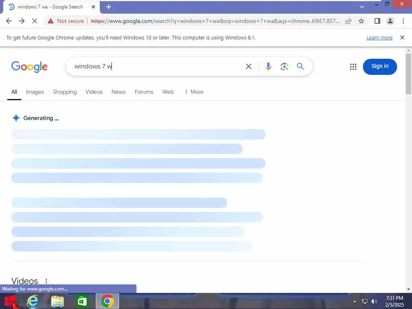
Task: Bookmark this page with the star
Action: point(361,21)
